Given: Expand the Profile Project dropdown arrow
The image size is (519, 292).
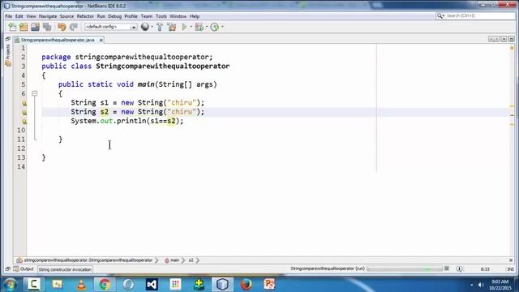Looking at the screenshot, I should pos(222,27).
